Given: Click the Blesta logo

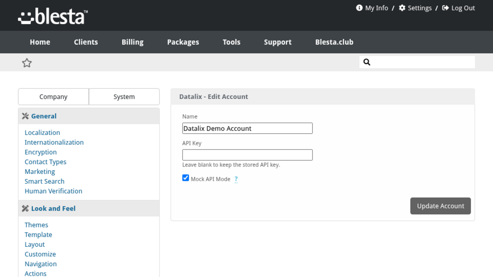Looking at the screenshot, I should pyautogui.click(x=53, y=16).
